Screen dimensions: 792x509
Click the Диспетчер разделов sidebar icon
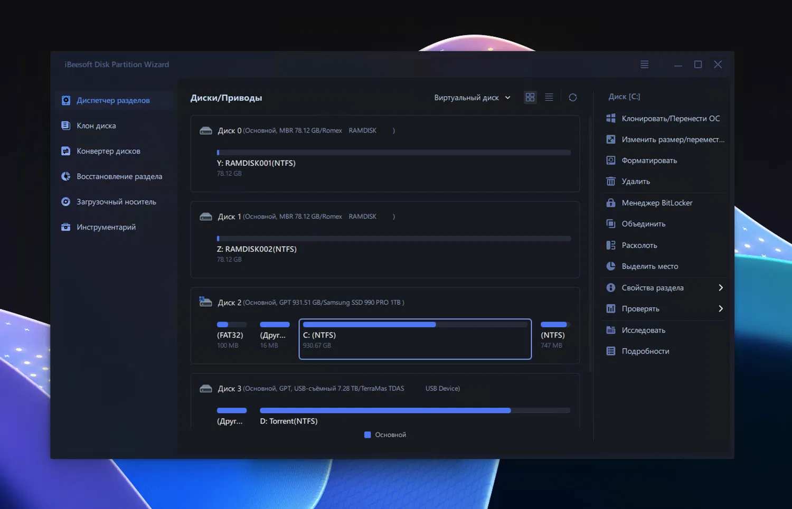pyautogui.click(x=66, y=100)
